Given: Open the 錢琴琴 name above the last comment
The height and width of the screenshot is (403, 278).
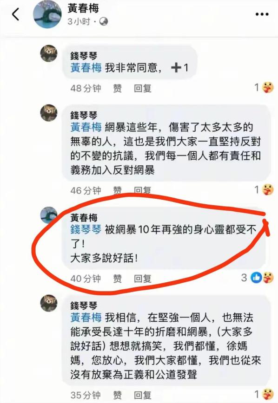Looking at the screenshot, I should click(x=84, y=305).
